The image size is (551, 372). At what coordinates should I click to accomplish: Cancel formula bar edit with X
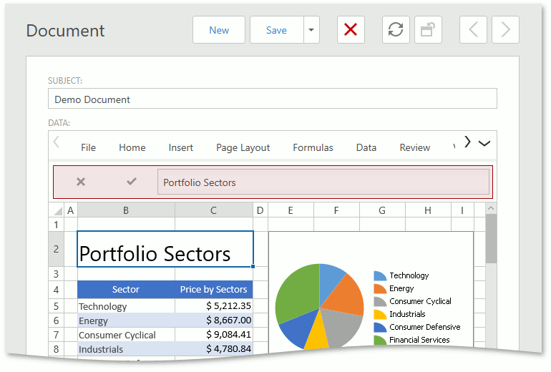(x=81, y=182)
